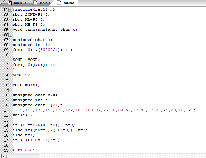Click the 'SOND=0;' statement
This screenshot has width=206, height=158.
click(21, 75)
